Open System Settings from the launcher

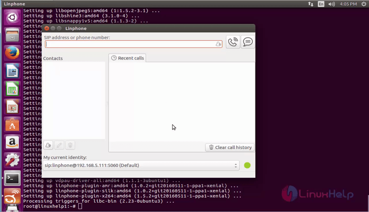(12, 160)
